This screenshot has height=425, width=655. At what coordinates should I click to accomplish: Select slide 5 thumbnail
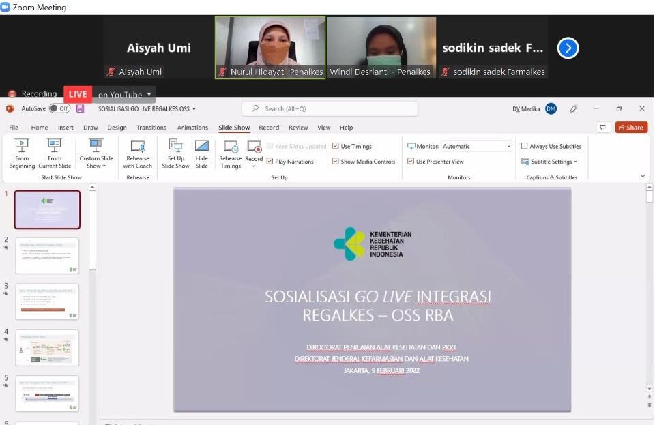coord(47,393)
